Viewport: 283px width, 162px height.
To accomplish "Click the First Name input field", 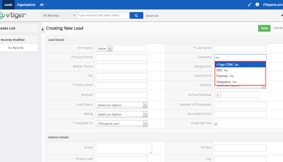I will [130, 48].
